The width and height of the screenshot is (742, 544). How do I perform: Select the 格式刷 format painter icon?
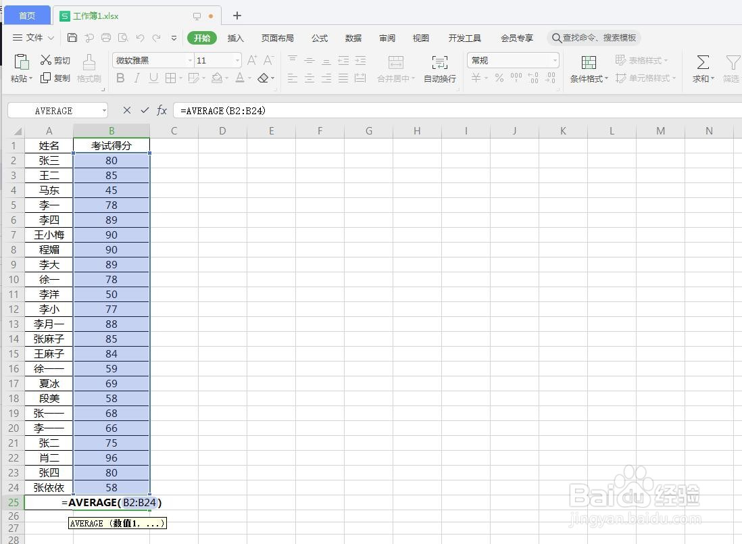(x=89, y=68)
